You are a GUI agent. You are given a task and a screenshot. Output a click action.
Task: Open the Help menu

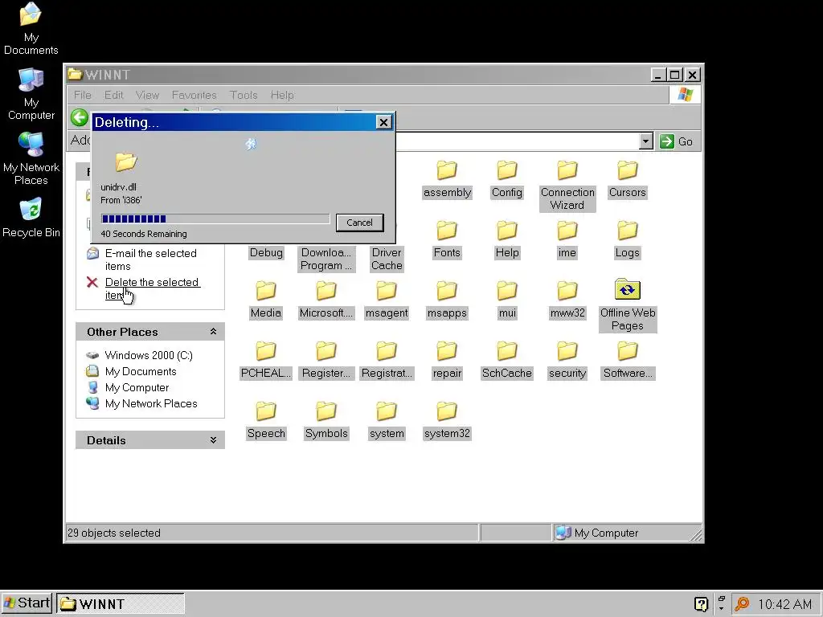click(282, 95)
